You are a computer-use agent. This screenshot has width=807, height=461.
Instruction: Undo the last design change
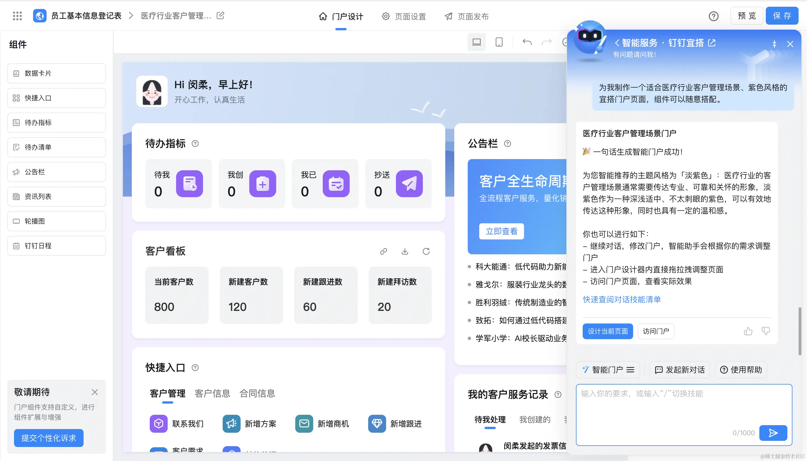[x=527, y=42]
